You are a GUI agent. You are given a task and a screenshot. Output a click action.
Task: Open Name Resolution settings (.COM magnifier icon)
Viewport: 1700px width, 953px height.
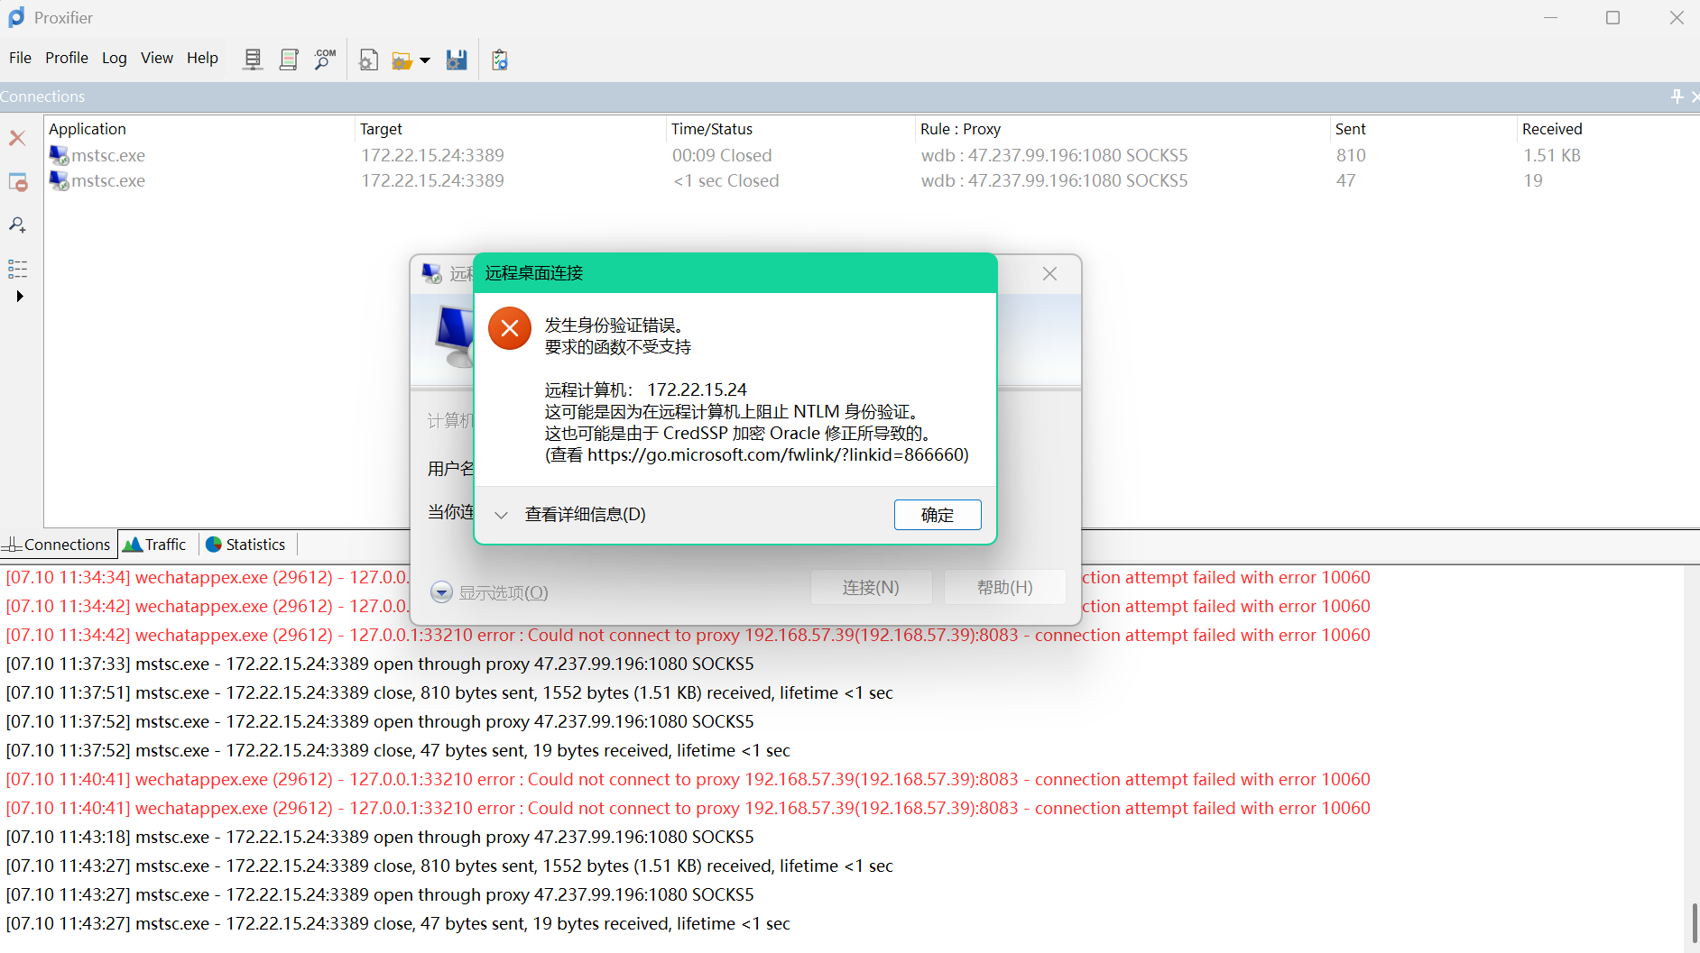[x=325, y=60]
